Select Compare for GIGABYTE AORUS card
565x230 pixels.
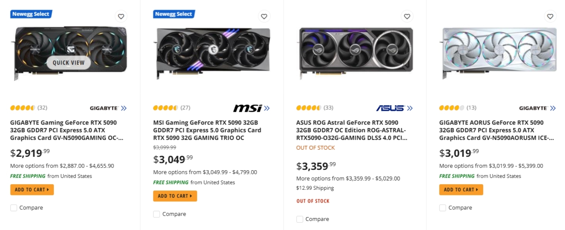click(x=443, y=208)
